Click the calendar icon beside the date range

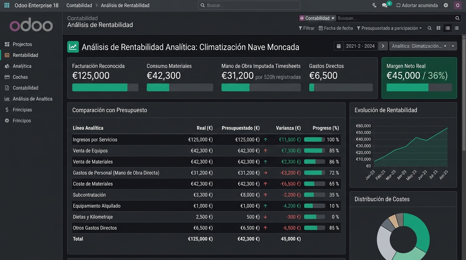coord(339,46)
